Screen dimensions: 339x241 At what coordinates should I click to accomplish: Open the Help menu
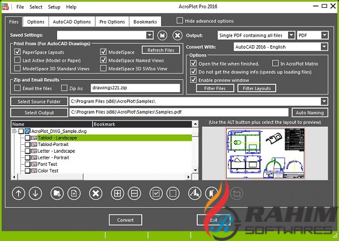[x=71, y=7]
